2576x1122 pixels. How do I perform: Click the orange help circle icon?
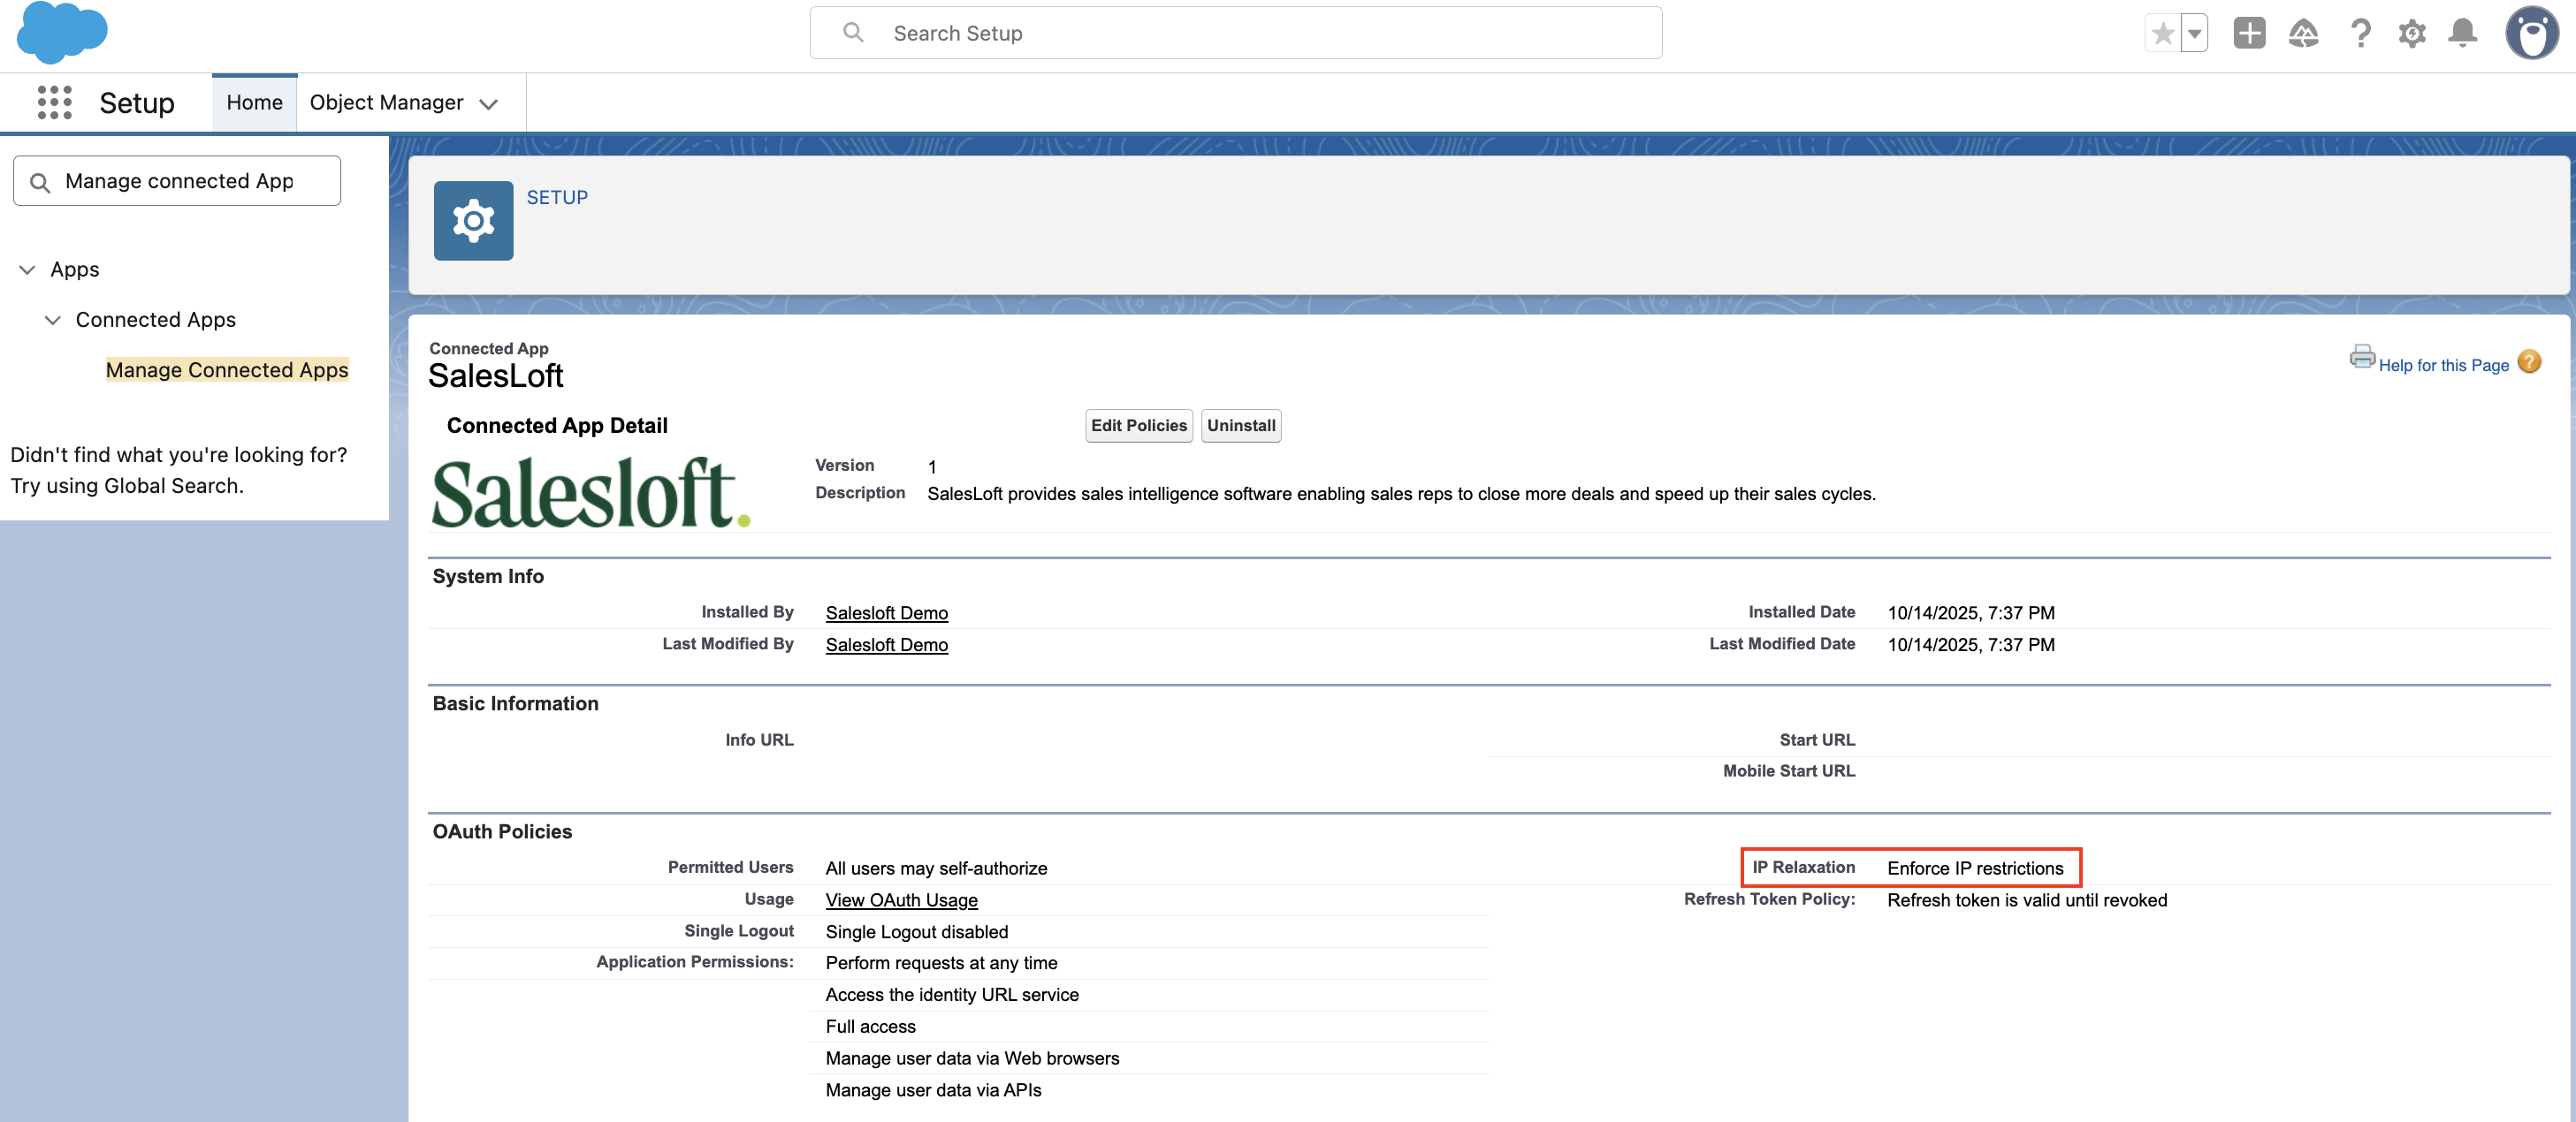[x=2529, y=361]
